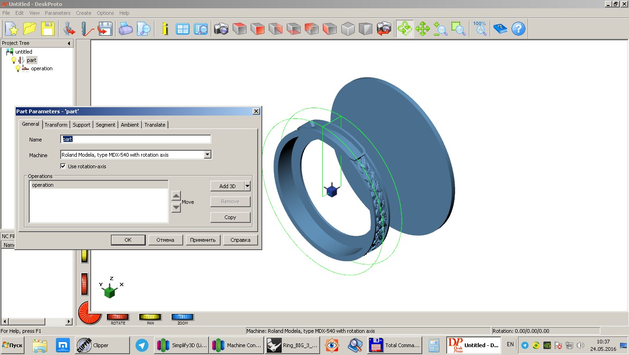This screenshot has height=355, width=629.
Task: Collapse the Project Tree panel arrow
Action: pyautogui.click(x=69, y=43)
